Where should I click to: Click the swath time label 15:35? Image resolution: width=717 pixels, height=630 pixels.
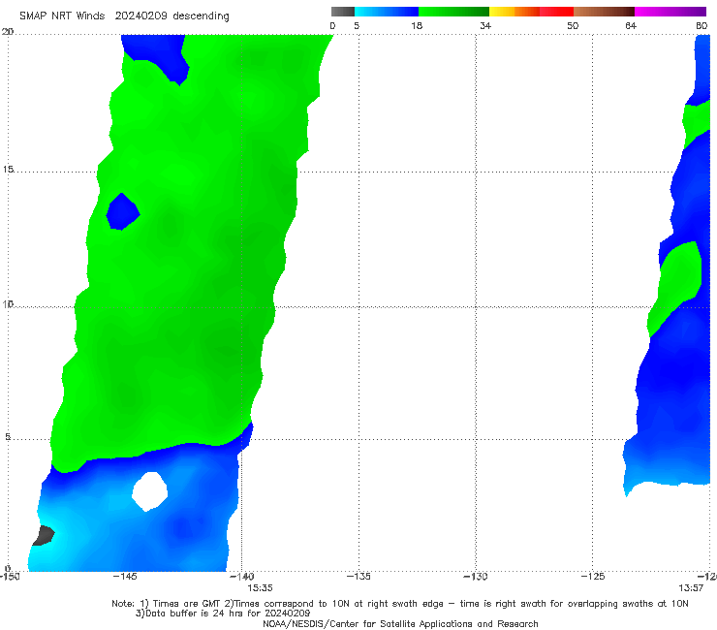261,588
